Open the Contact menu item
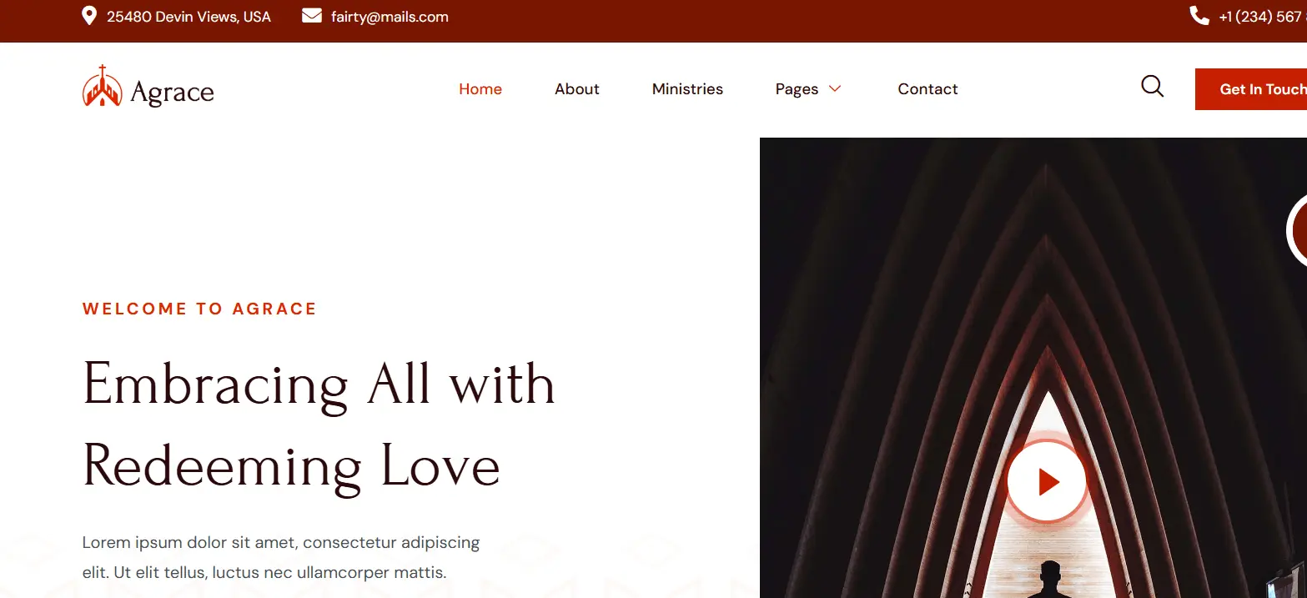Viewport: 1307px width, 598px height. pyautogui.click(x=927, y=89)
